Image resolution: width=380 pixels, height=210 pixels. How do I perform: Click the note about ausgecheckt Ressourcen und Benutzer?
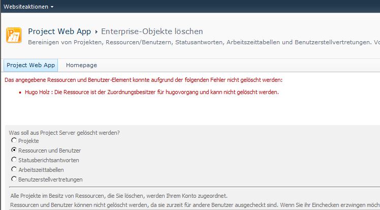(x=195, y=205)
